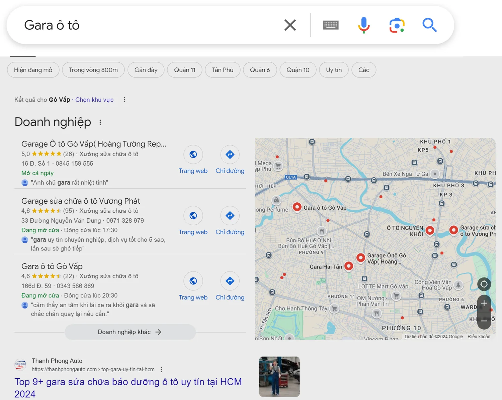502x400 pixels.
Task: Select Garage sửa chữa ô tô Vương Phát map pin
Action: point(453,230)
